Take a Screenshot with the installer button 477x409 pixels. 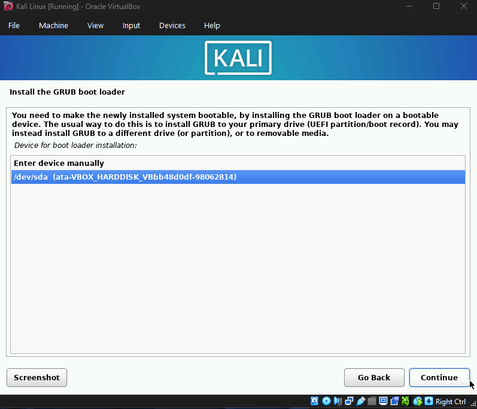click(37, 378)
